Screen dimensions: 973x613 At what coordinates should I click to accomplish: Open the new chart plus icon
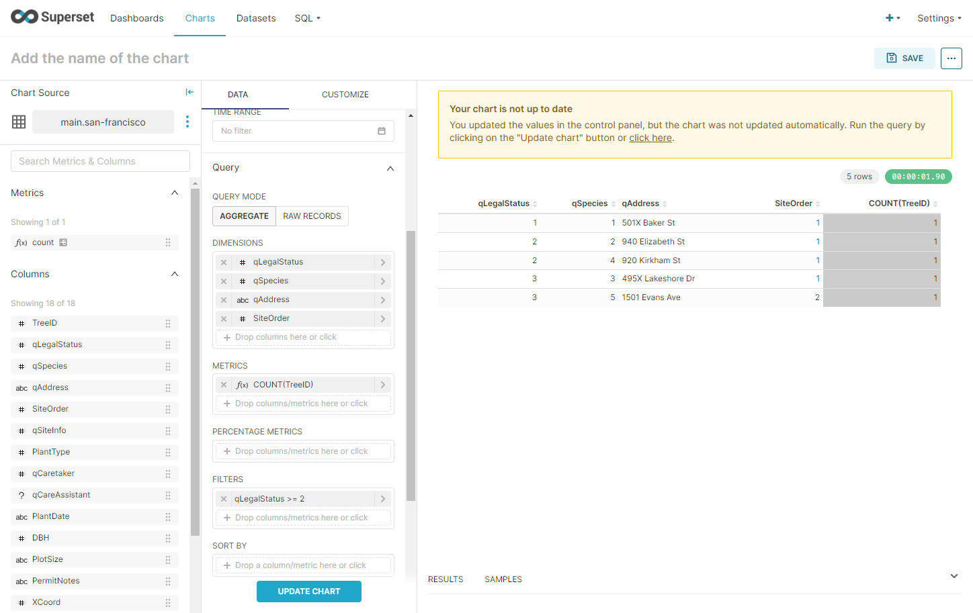[890, 18]
